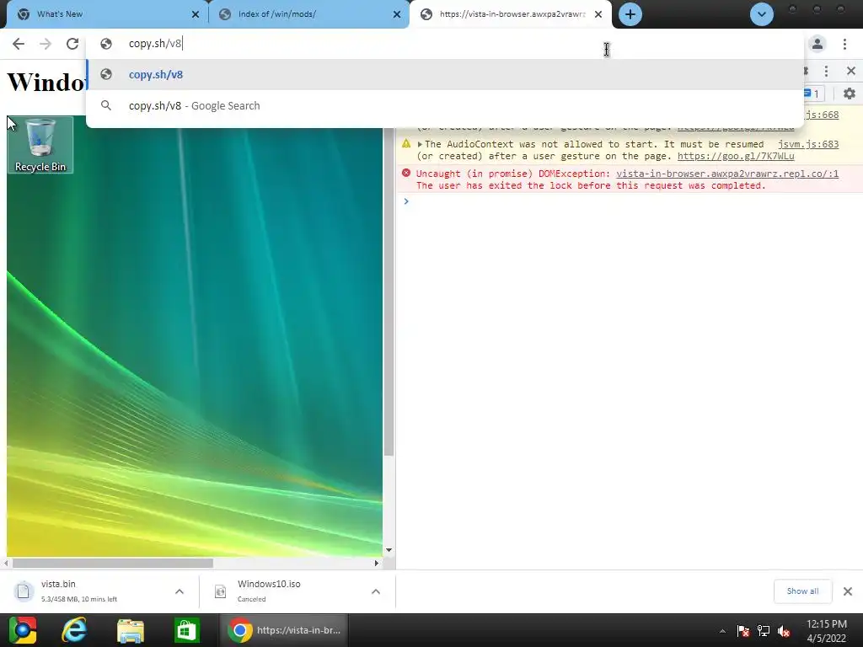Image resolution: width=863 pixels, height=647 pixels.
Task: Click the browser forward arrow
Action: pyautogui.click(x=46, y=44)
